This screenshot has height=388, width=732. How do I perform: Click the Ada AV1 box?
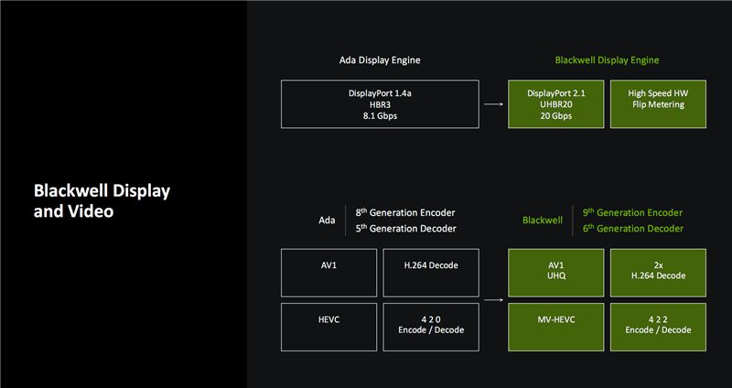[x=328, y=273]
